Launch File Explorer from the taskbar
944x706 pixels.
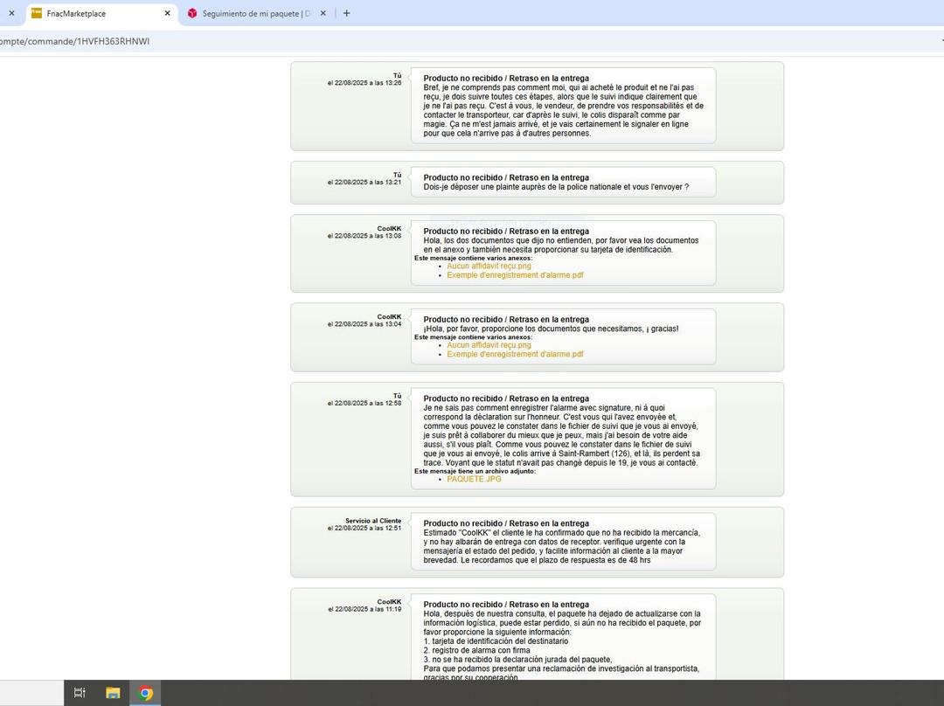[113, 693]
